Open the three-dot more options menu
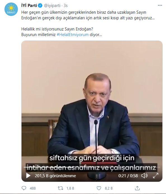 click(x=160, y=5)
